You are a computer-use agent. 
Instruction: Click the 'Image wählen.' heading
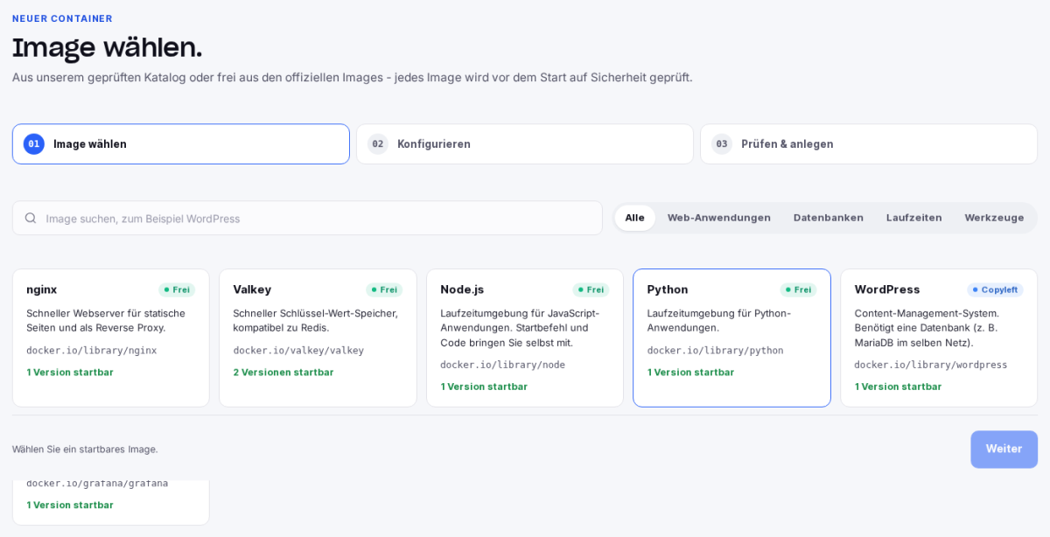point(107,47)
